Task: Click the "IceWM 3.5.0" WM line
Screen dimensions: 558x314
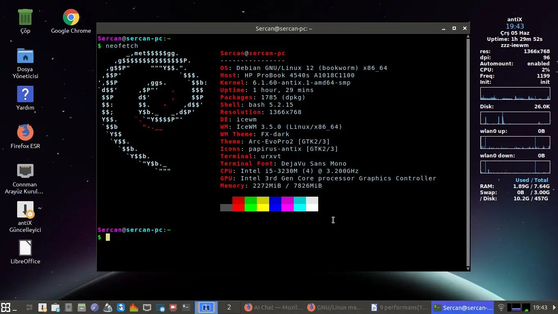Action: [281, 127]
